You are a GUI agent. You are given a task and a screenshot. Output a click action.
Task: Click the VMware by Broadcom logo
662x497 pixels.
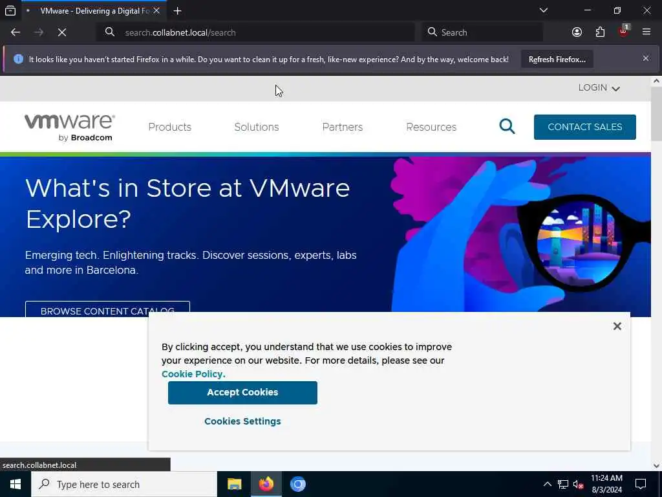[70, 127]
